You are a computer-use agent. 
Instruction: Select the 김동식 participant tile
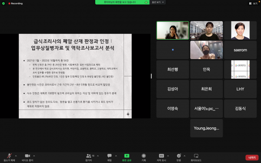coord(240,108)
